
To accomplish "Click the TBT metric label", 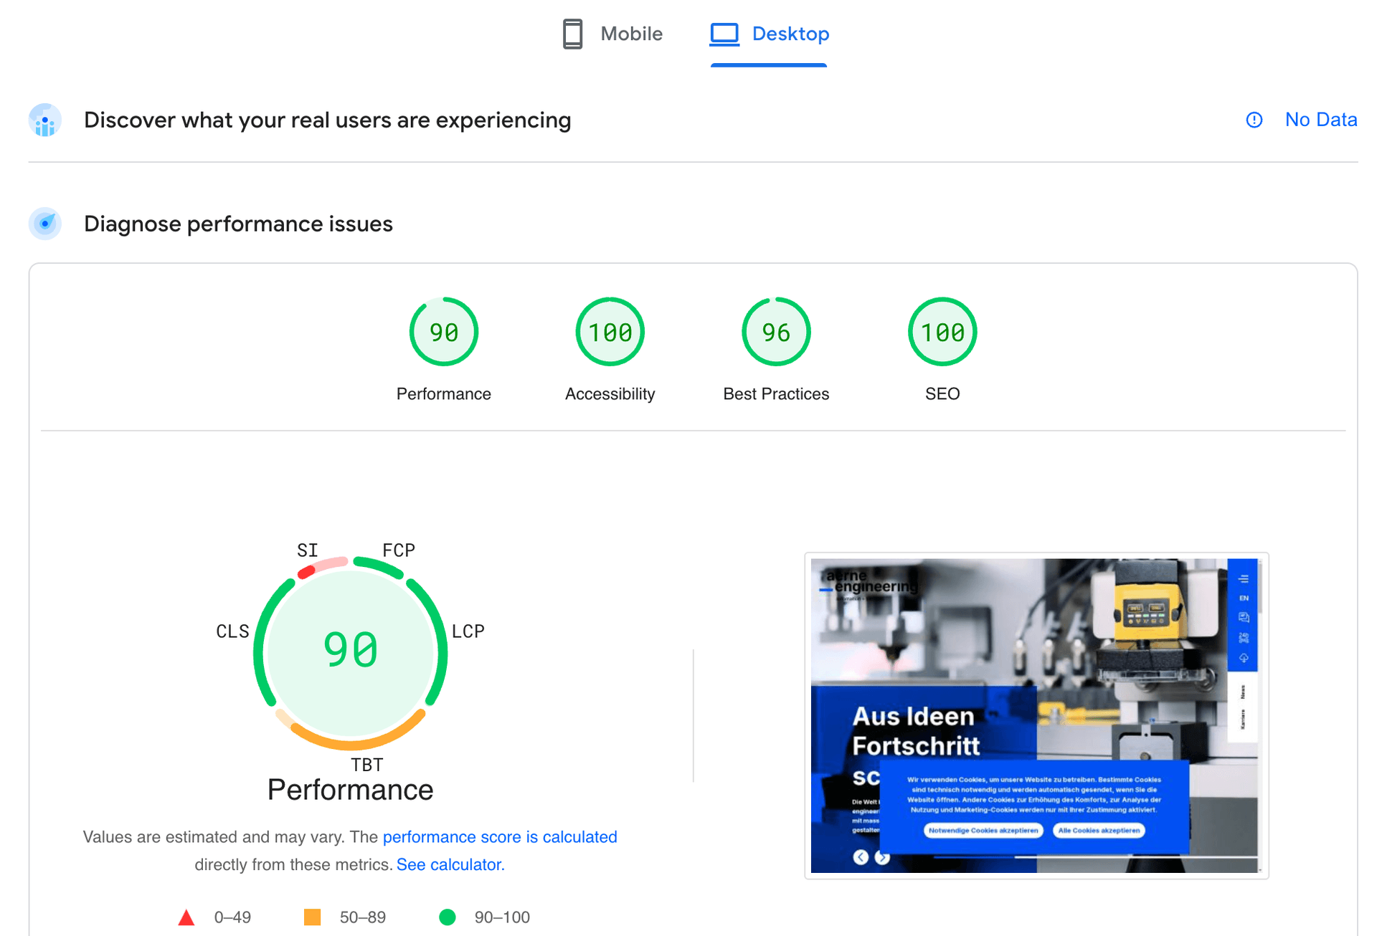I will click(367, 765).
